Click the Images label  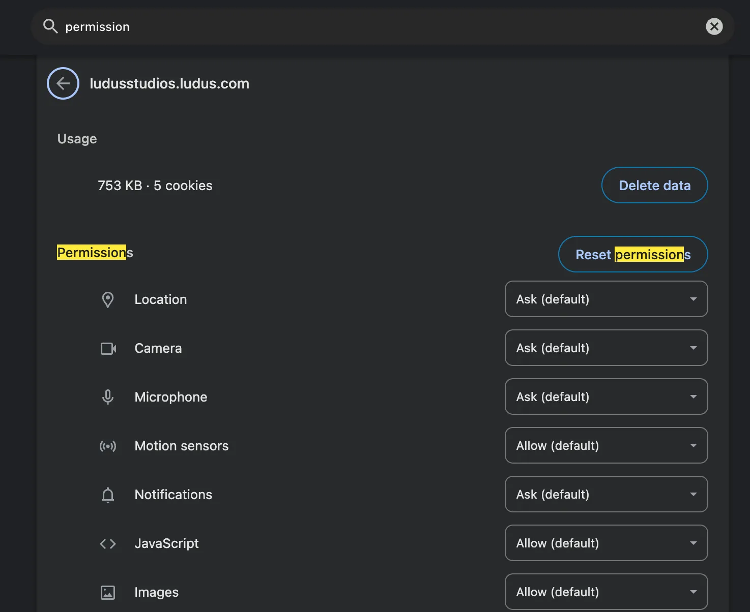point(157,592)
